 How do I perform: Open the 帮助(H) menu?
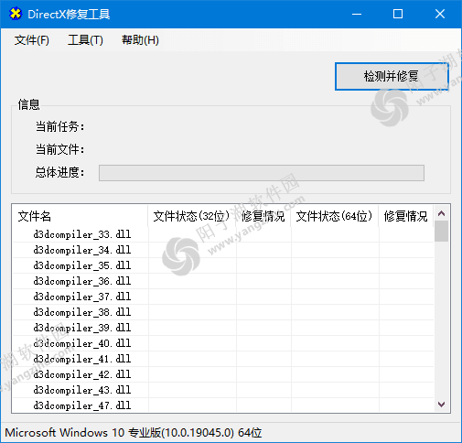click(x=140, y=40)
